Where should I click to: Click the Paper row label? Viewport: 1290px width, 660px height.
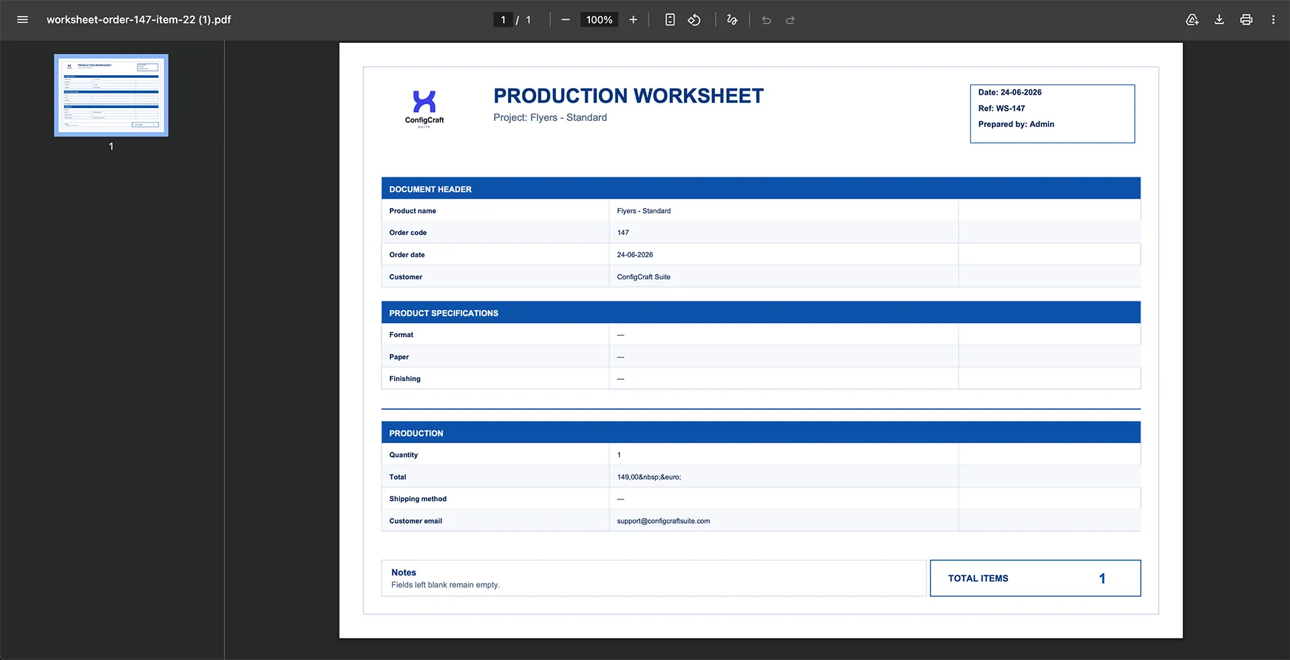point(399,357)
